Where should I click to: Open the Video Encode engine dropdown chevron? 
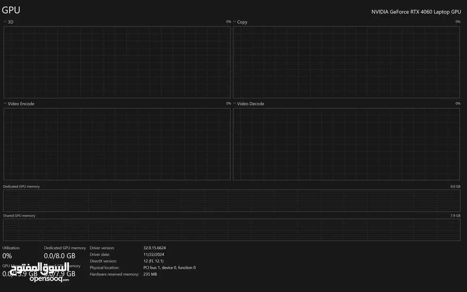(x=5, y=103)
